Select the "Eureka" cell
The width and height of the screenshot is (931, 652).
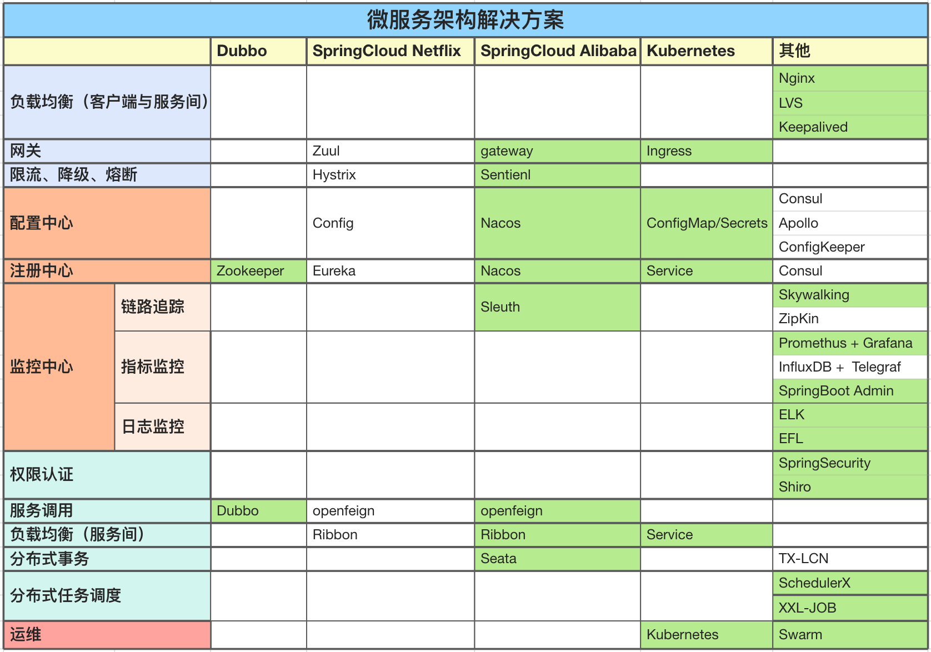click(391, 271)
